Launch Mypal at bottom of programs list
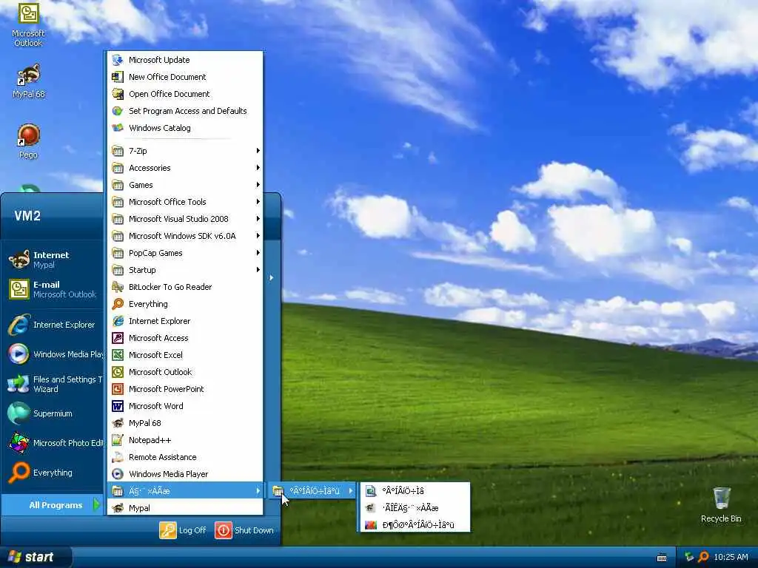Image resolution: width=758 pixels, height=568 pixels. pos(185,508)
